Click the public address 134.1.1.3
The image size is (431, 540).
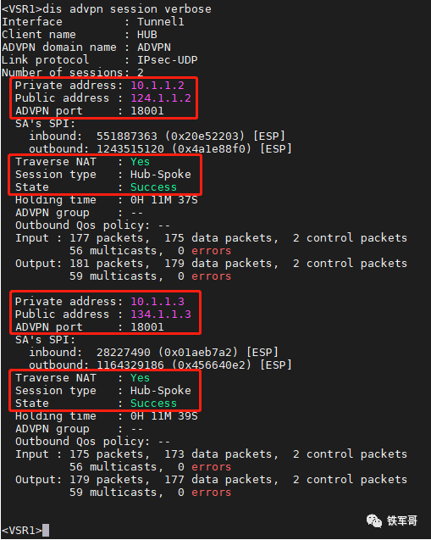pos(161,315)
